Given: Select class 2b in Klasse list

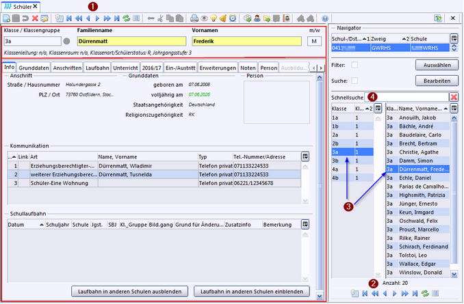Looking at the screenshot, I should (335, 143).
